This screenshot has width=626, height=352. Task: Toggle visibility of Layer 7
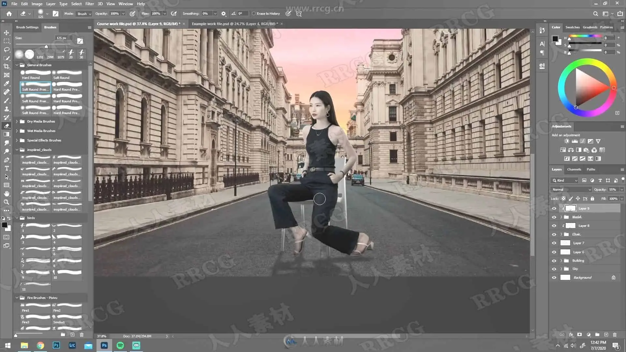coord(554,243)
